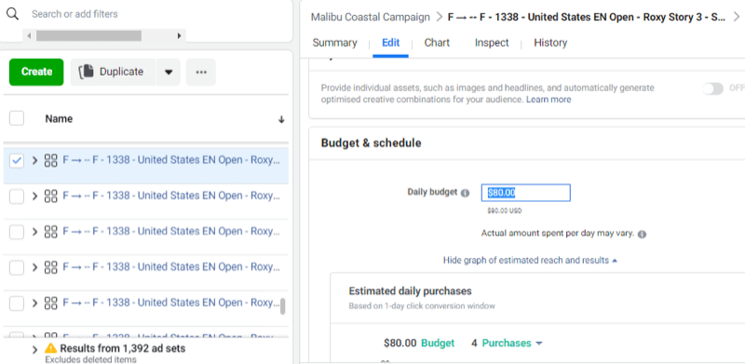Click the bold ad set name in breadcrumb

[587, 18]
